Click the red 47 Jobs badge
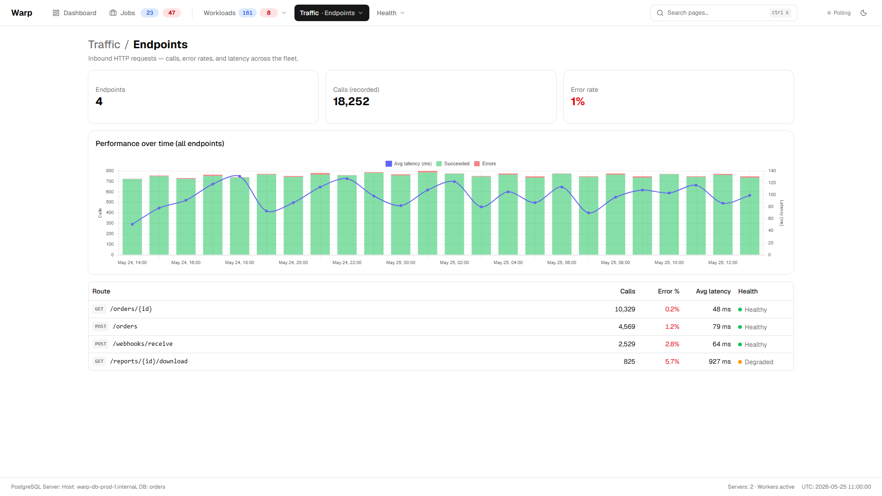Viewport: 882px width, 496px height. [x=172, y=13]
